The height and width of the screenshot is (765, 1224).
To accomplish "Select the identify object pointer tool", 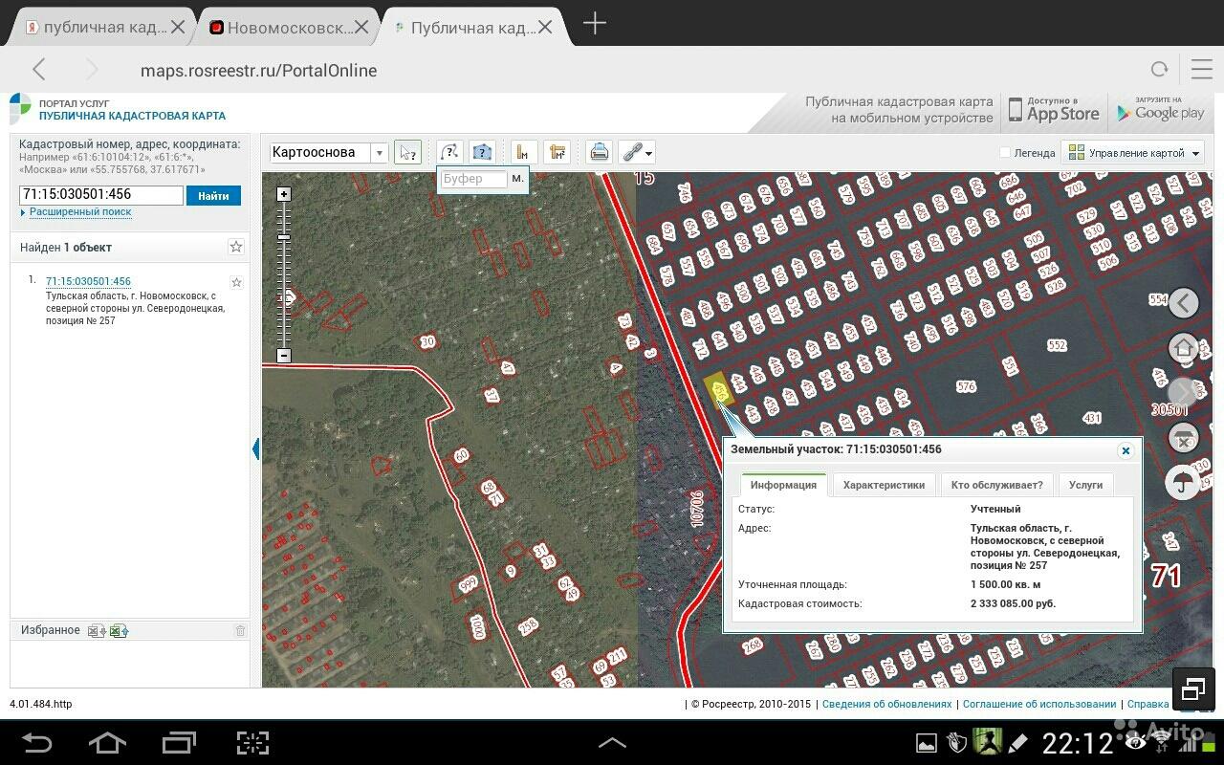I will pyautogui.click(x=407, y=152).
